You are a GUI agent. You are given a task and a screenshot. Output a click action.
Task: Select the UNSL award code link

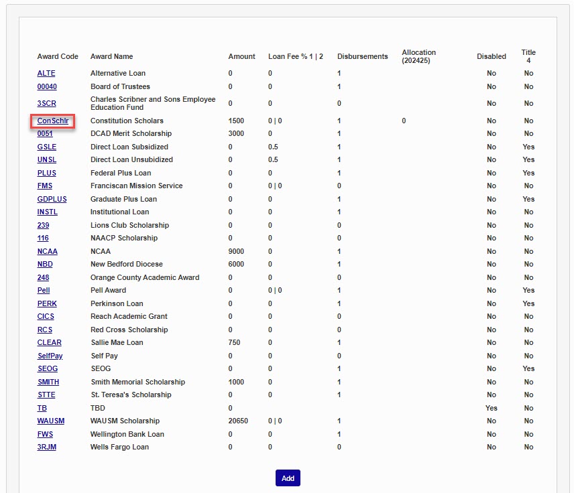tap(47, 160)
